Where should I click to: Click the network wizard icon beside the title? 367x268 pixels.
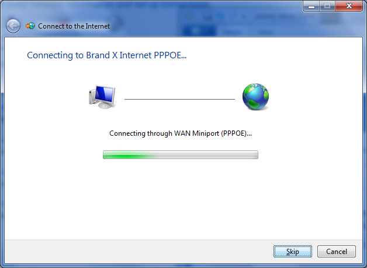tap(30, 26)
